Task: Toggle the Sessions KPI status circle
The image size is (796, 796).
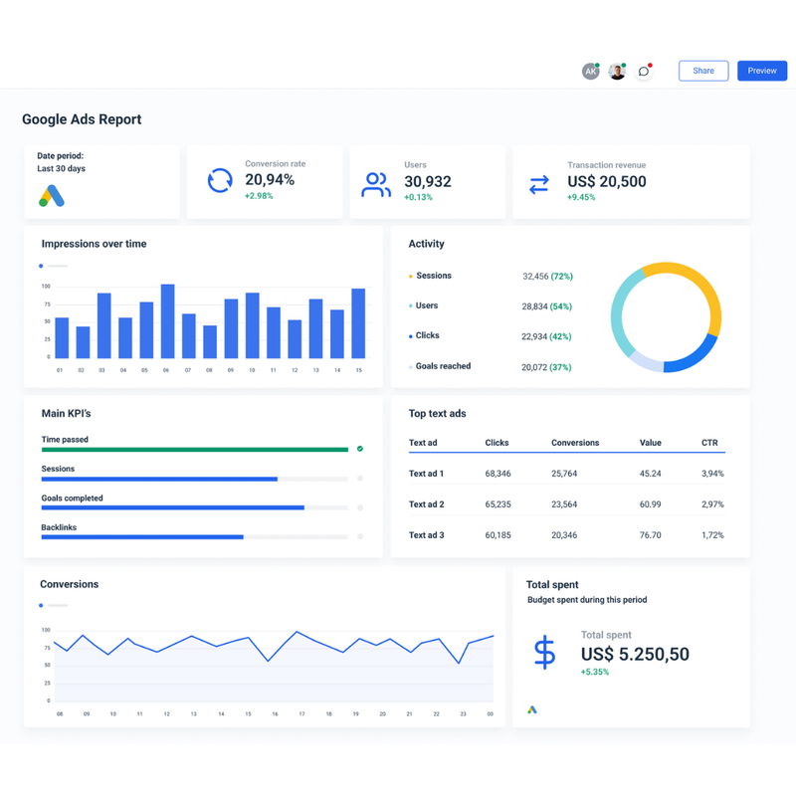Action: (360, 479)
